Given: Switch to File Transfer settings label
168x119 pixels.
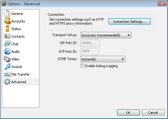Looking at the screenshot, I should (20, 74).
